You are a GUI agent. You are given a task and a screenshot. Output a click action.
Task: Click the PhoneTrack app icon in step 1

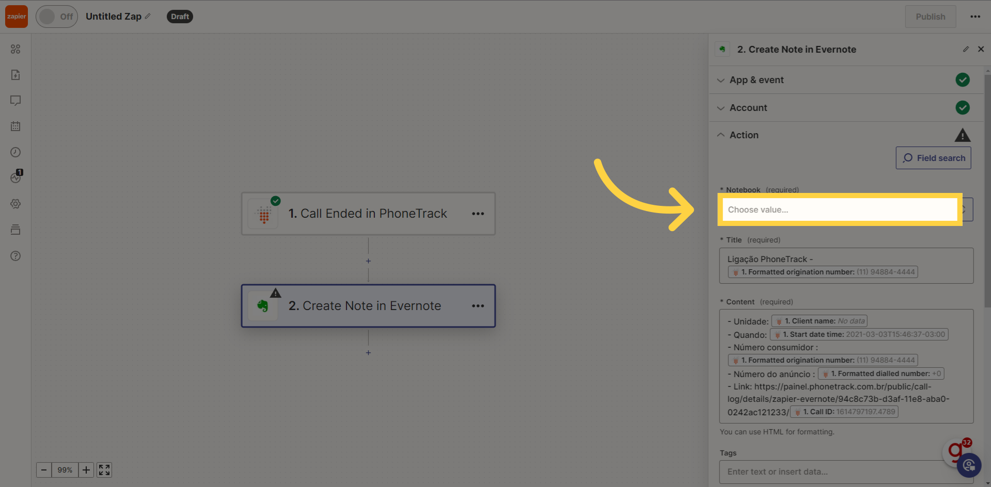[x=264, y=214]
